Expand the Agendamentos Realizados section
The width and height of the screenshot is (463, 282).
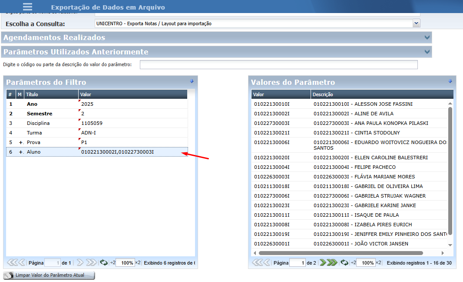pos(427,37)
